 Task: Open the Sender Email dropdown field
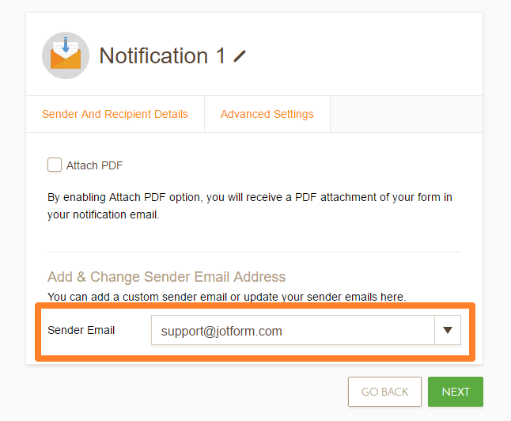(293, 331)
